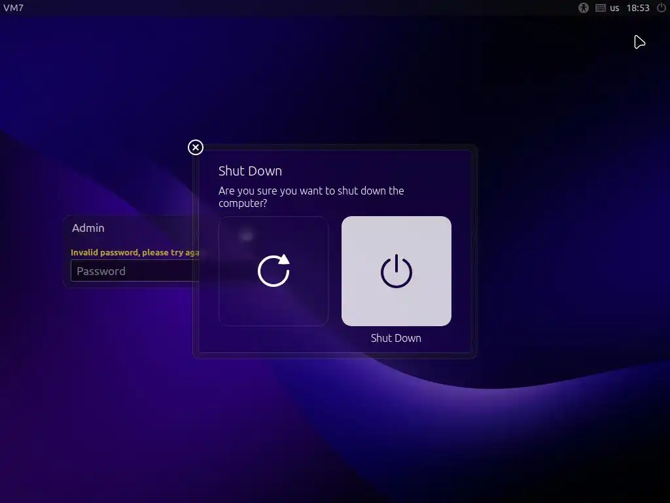This screenshot has width=670, height=503.
Task: Click the Shut Down power button
Action: click(x=396, y=270)
